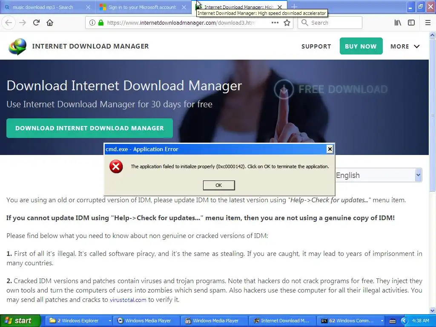Click the keyboard icon in system tray
The image size is (436, 327).
[392, 321]
